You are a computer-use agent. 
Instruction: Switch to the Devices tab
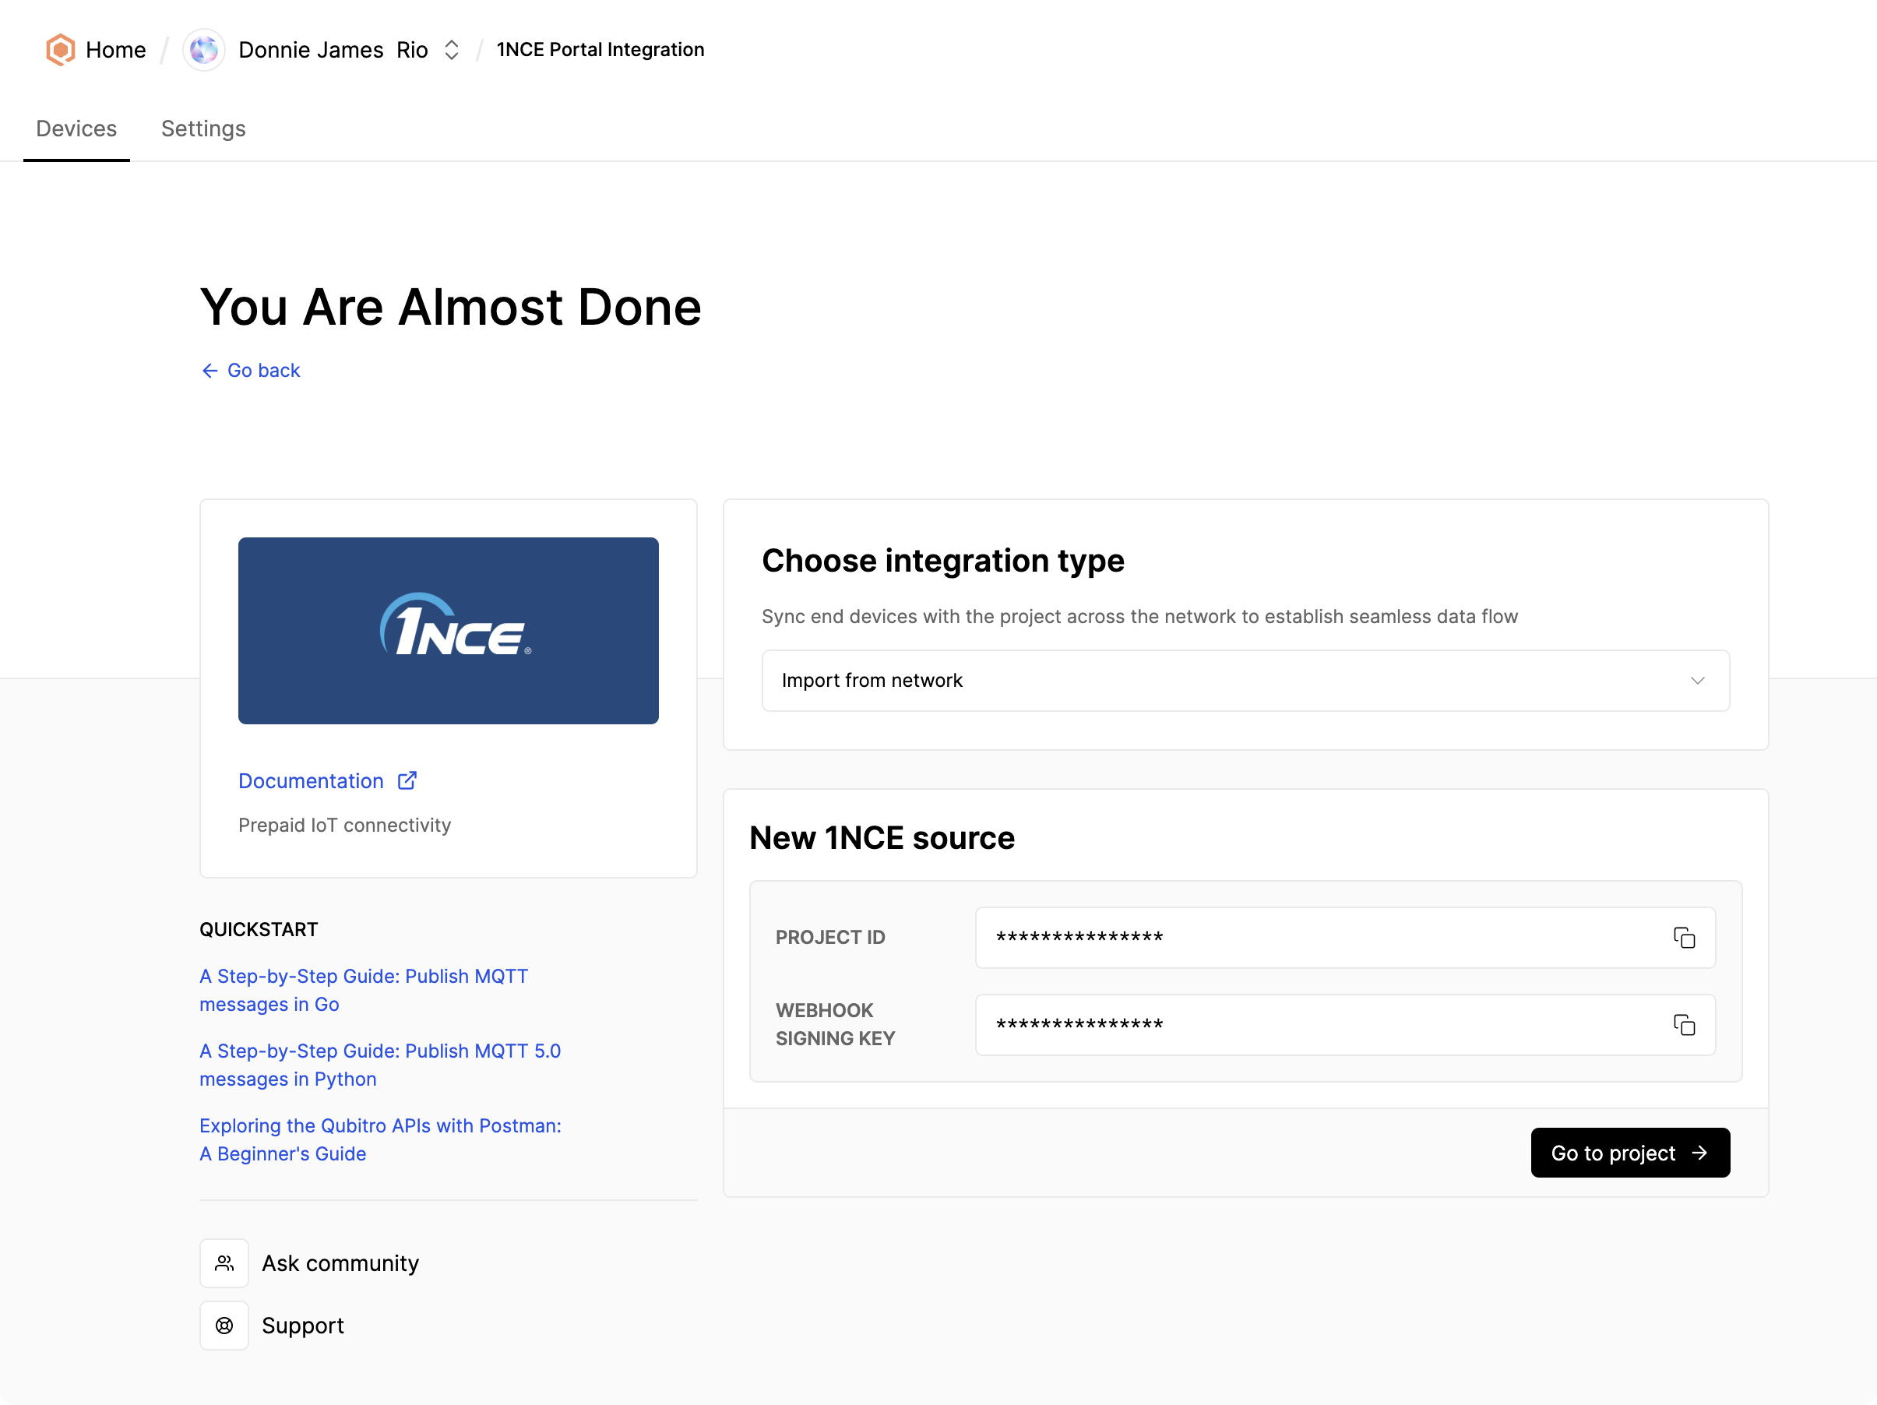76,129
